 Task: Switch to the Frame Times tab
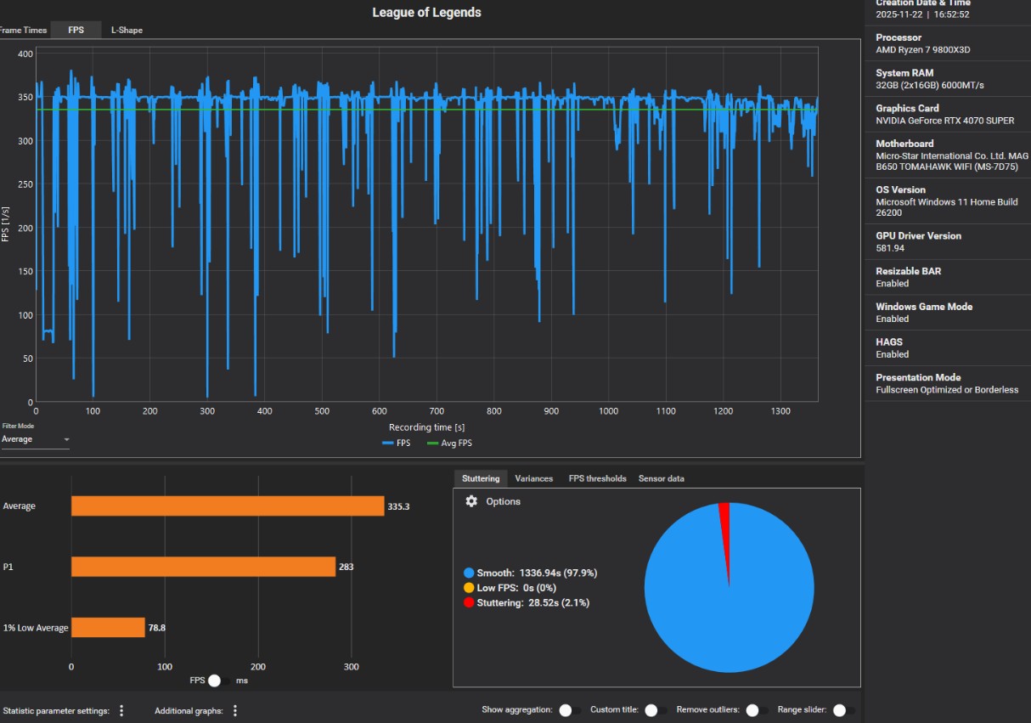click(x=23, y=30)
